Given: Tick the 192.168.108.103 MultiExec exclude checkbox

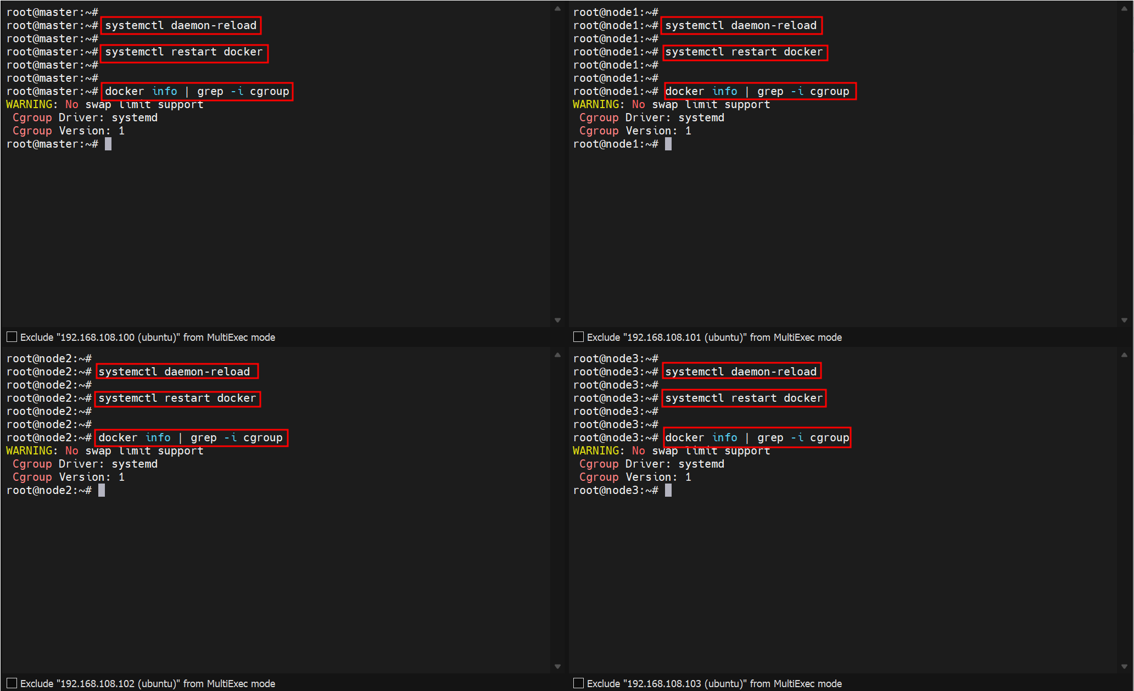Looking at the screenshot, I should [x=578, y=683].
